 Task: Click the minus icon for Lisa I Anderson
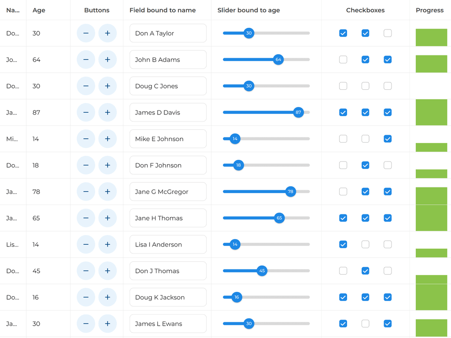(85, 244)
